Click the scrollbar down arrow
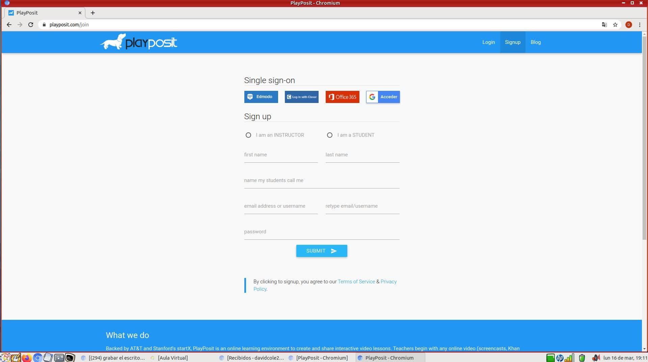648x362 pixels. point(644,348)
